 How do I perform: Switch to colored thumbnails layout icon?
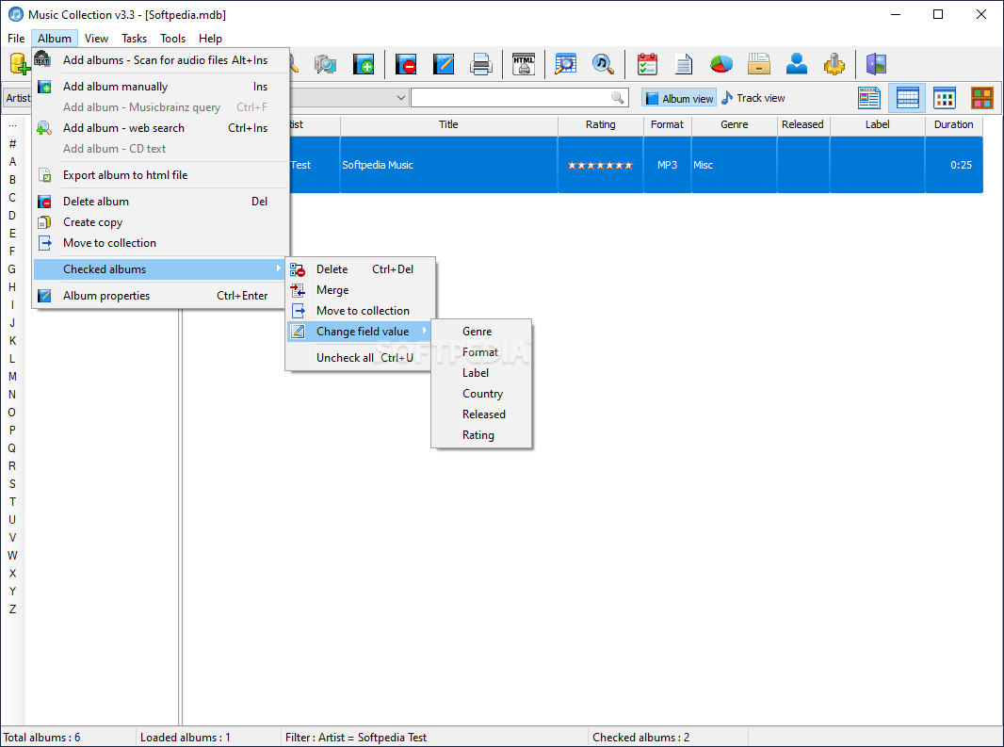[x=945, y=98]
